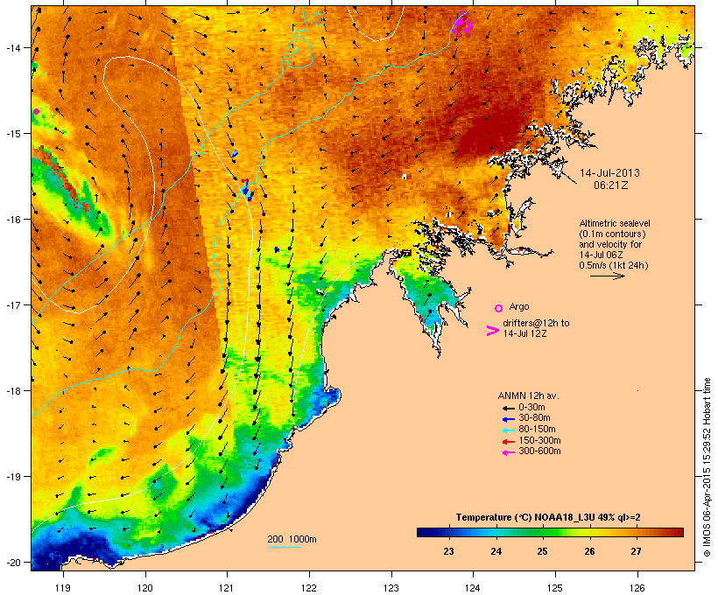The width and height of the screenshot is (718, 595).
Task: Click the 'Altimetric sealevel' text
Action: pyautogui.click(x=615, y=223)
